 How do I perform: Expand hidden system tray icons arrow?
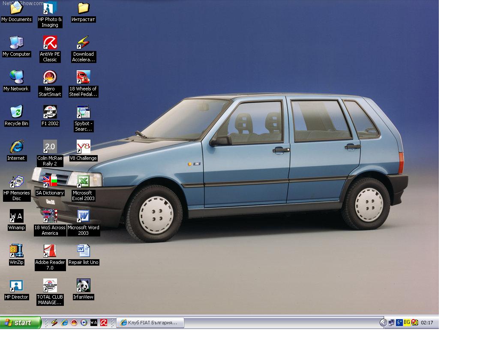tap(383, 323)
